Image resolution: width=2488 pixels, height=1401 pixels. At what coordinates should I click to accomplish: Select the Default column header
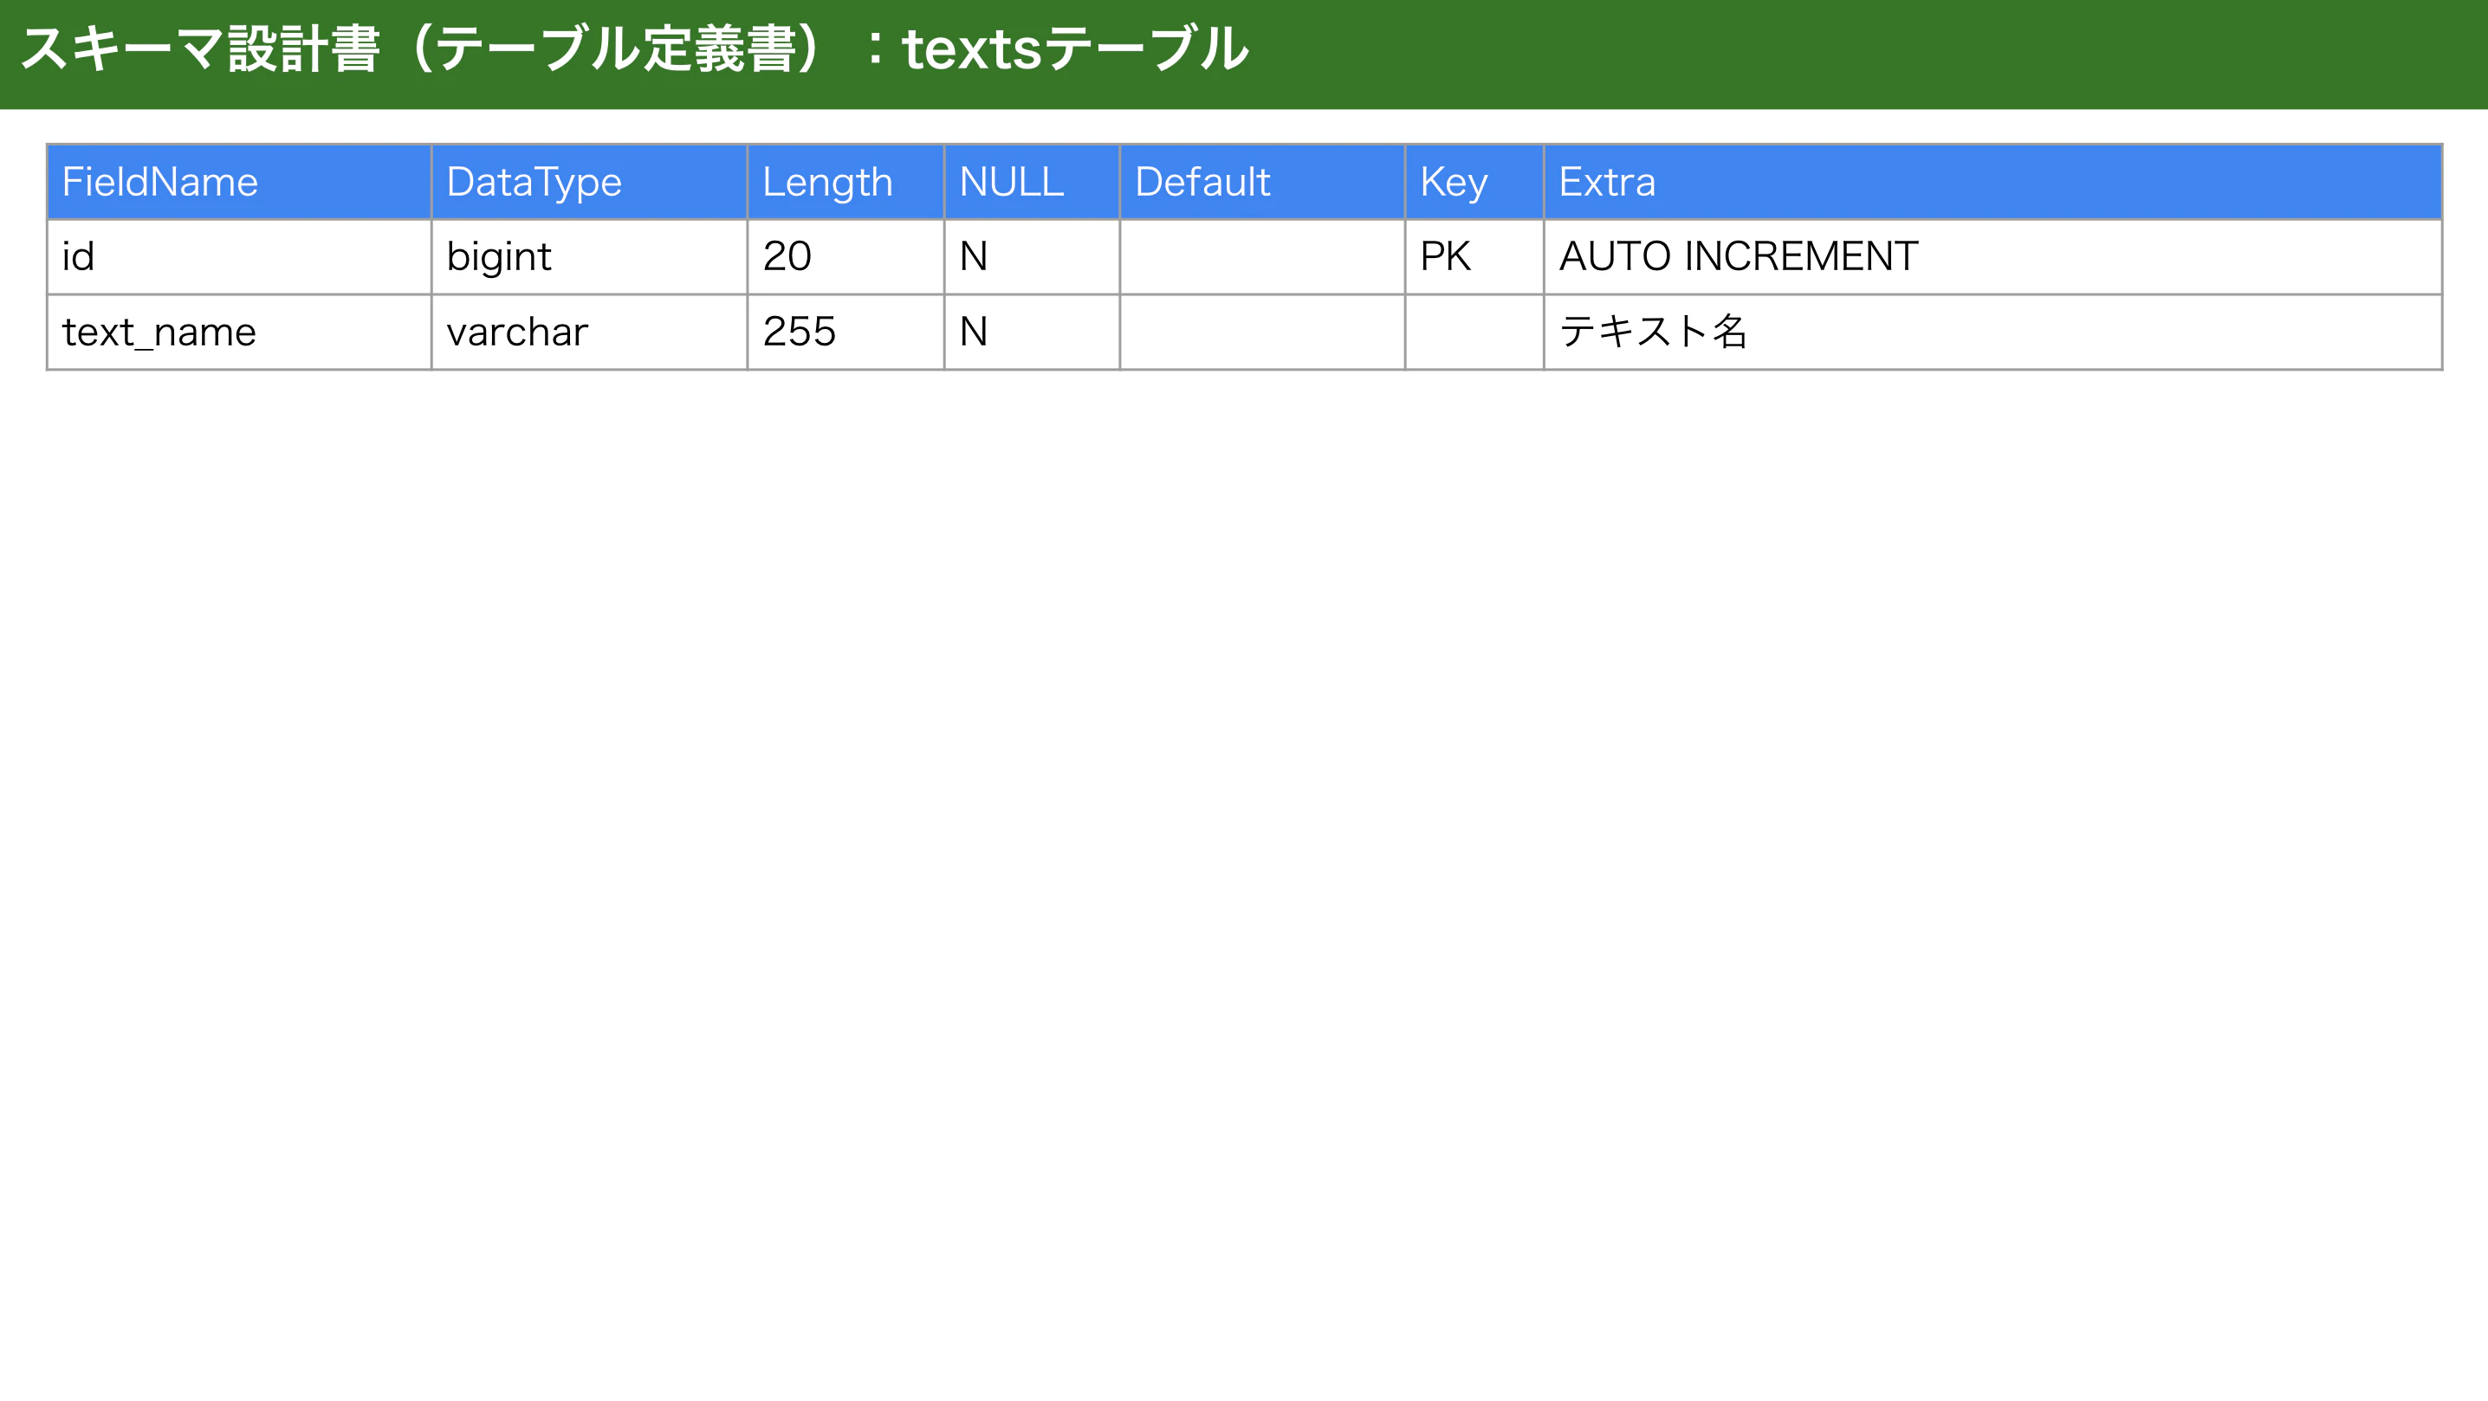(1262, 182)
